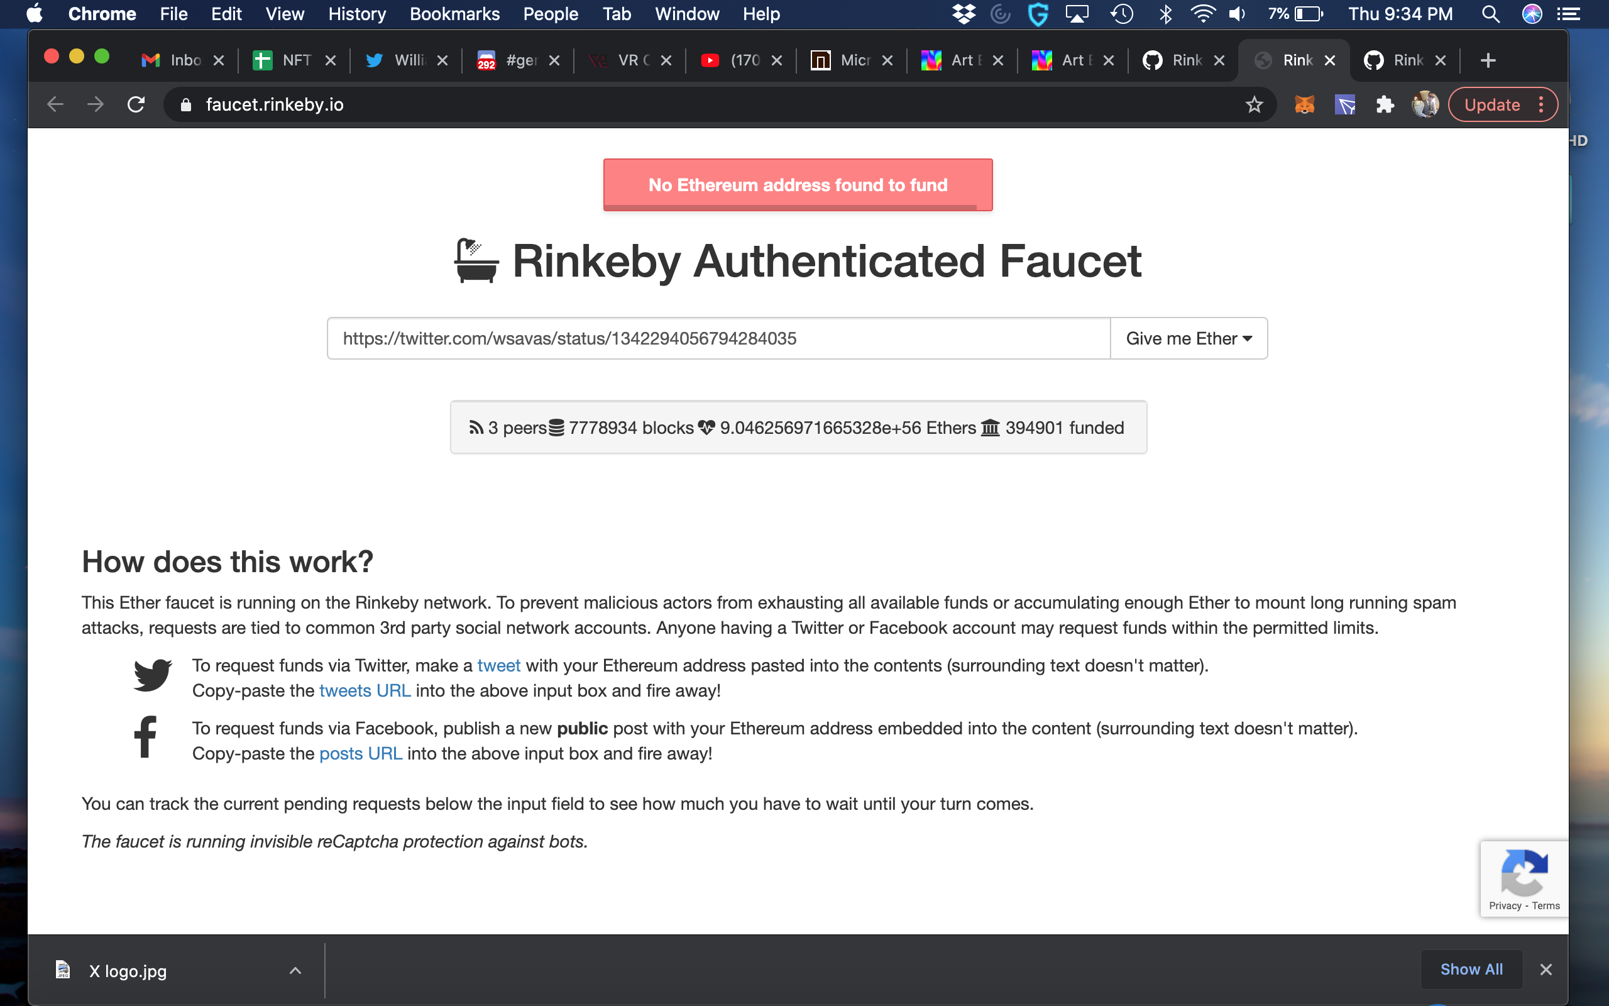Click the bookmark star icon

pos(1255,104)
